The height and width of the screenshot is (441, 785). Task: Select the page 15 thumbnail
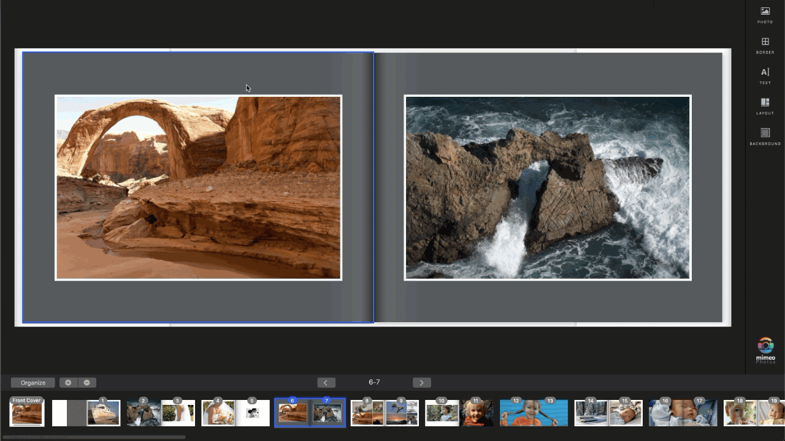pos(626,413)
